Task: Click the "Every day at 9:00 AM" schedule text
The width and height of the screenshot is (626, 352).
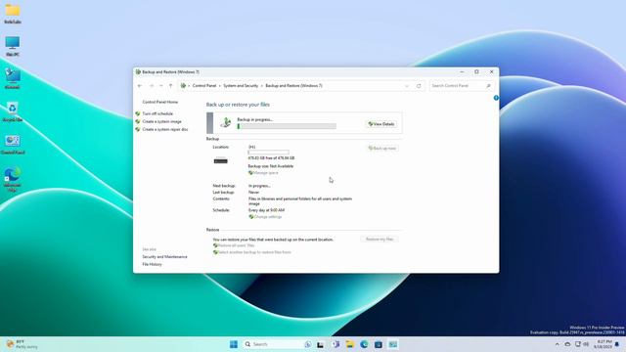Action: (266, 210)
